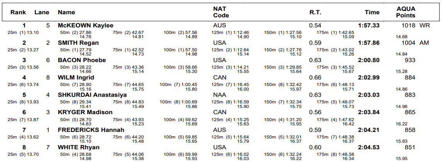Click the R.T. column header
Screen dimensions: 442x162
click(315, 12)
